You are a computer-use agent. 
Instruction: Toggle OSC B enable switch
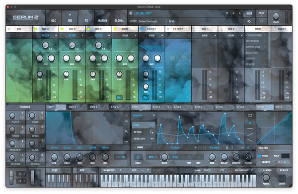(62, 29)
